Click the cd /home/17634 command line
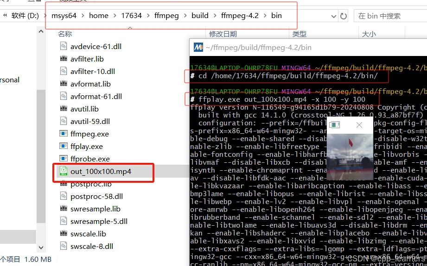Screen dimensions: 427x266 (284, 76)
